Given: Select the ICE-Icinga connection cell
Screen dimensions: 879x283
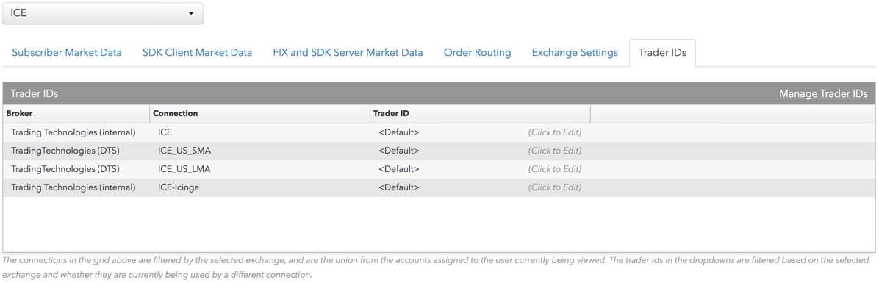Looking at the screenshot, I should 259,187.
